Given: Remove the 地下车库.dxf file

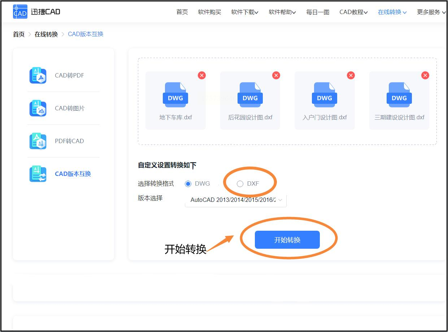Looking at the screenshot, I should click(x=202, y=75).
